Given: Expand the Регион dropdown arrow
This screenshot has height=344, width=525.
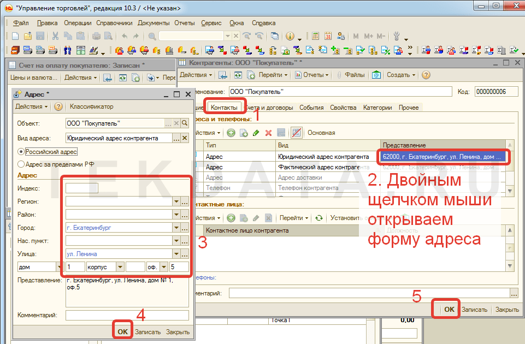Looking at the screenshot, I should [x=176, y=201].
